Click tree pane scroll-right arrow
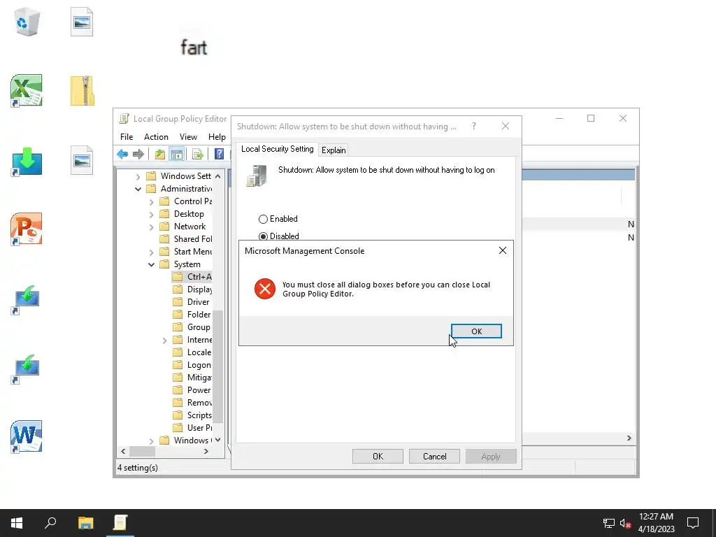Screen dimensions: 716x537 [x=206, y=452]
